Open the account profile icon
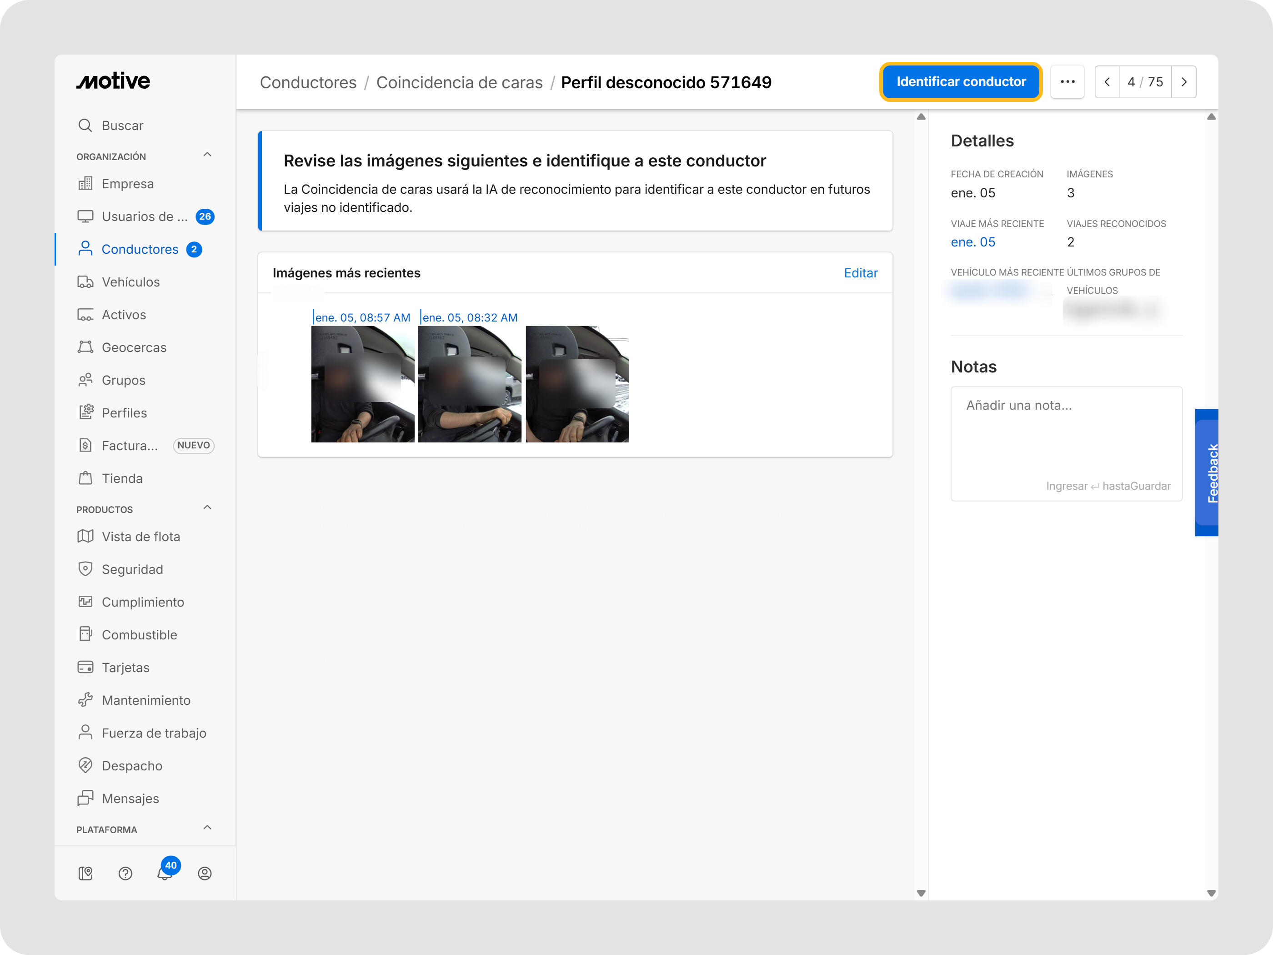The image size is (1273, 955). pos(205,873)
